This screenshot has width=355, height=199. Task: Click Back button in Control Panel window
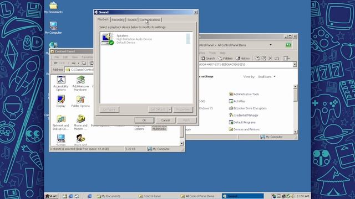59,63
